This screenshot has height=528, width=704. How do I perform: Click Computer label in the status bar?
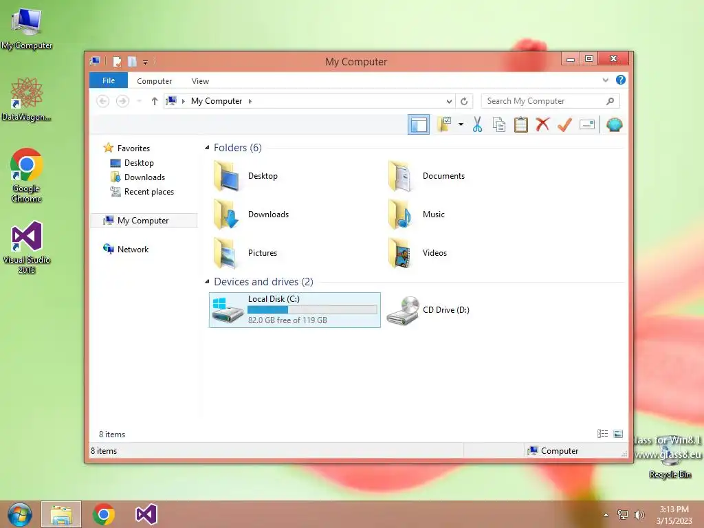(559, 451)
